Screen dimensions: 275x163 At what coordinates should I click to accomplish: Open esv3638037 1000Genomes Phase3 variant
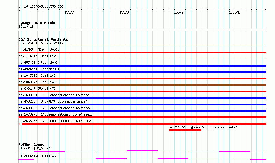[x=56, y=121]
